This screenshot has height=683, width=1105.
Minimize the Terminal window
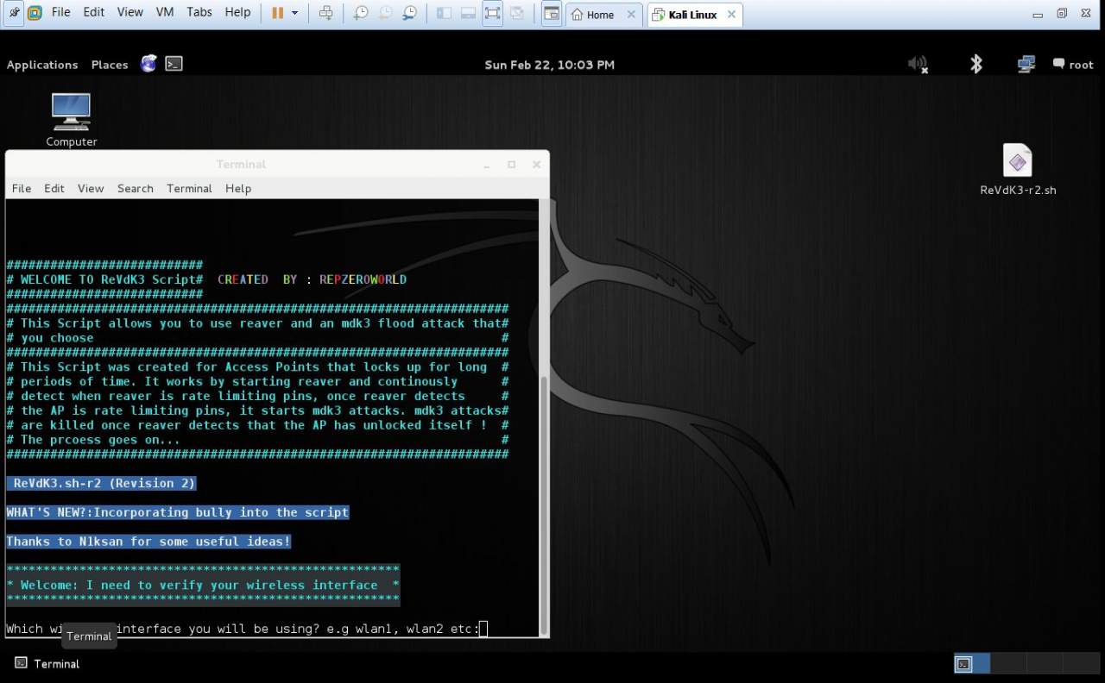click(x=487, y=164)
